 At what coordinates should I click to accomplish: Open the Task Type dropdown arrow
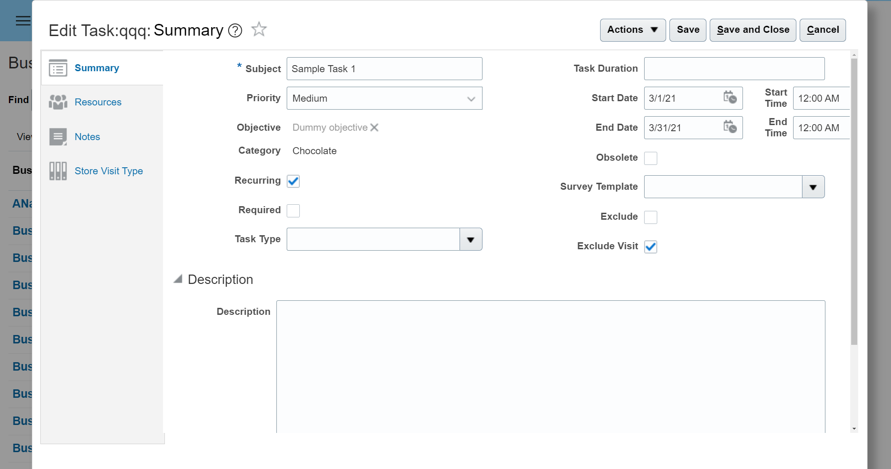click(x=471, y=240)
